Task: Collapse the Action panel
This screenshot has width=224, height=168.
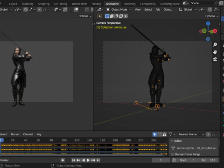Action: pos(172,141)
